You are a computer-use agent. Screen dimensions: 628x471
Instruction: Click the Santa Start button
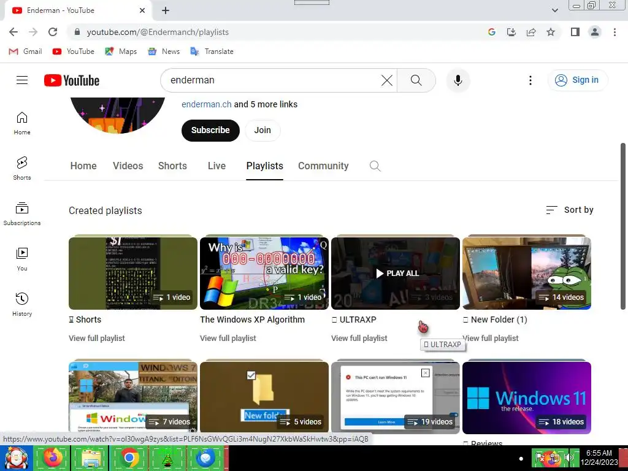pyautogui.click(x=16, y=458)
